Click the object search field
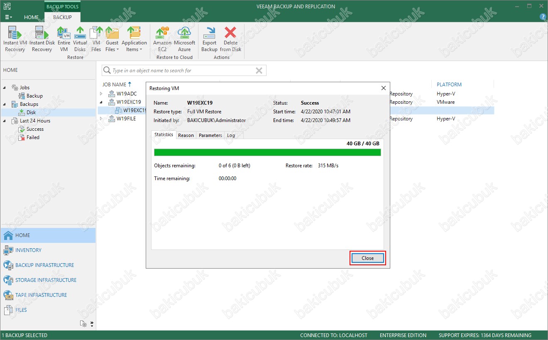The image size is (548, 340). (184, 71)
